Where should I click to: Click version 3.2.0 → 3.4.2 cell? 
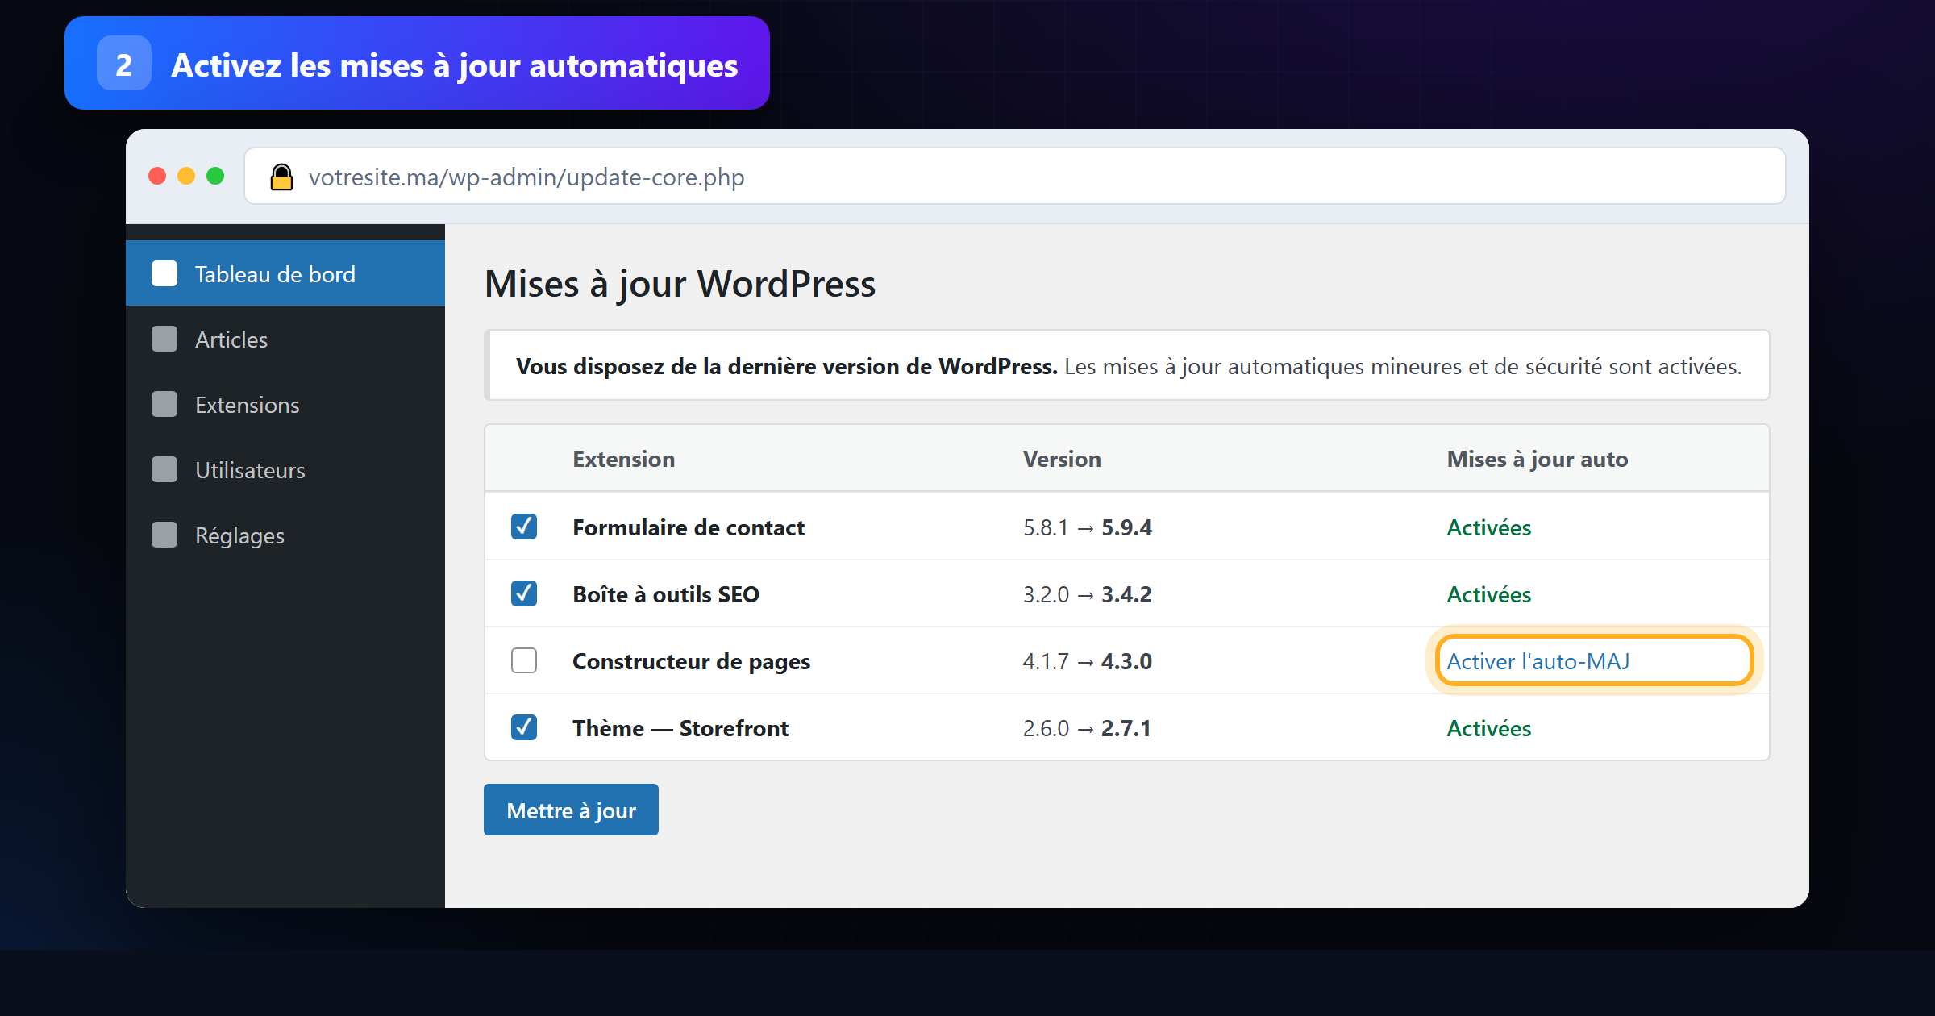1088,594
